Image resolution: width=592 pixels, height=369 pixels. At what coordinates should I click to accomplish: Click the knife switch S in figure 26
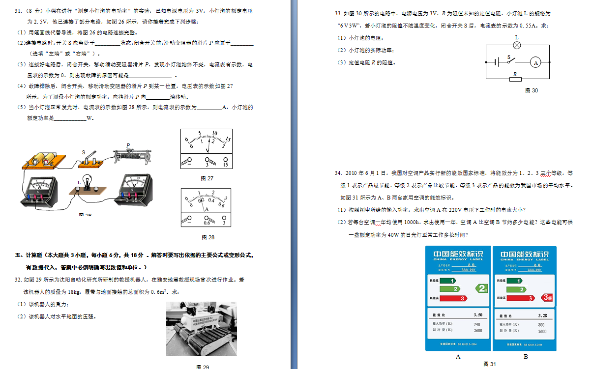[91, 158]
